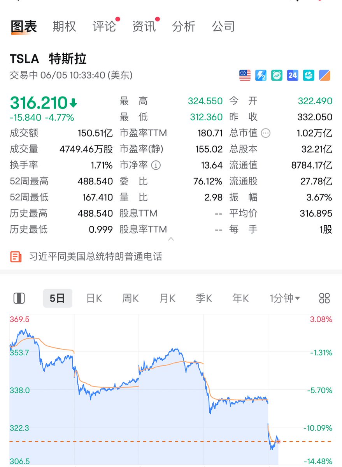This screenshot has width=342, height=467.
Task: Collapse the stock details with the up chevron
Action: (x=171, y=239)
